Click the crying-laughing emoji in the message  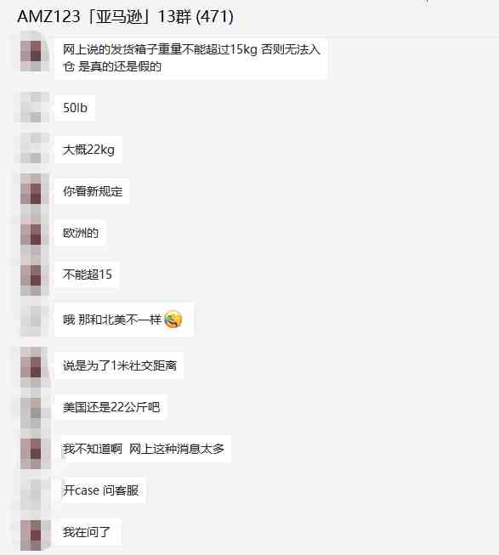pos(173,320)
